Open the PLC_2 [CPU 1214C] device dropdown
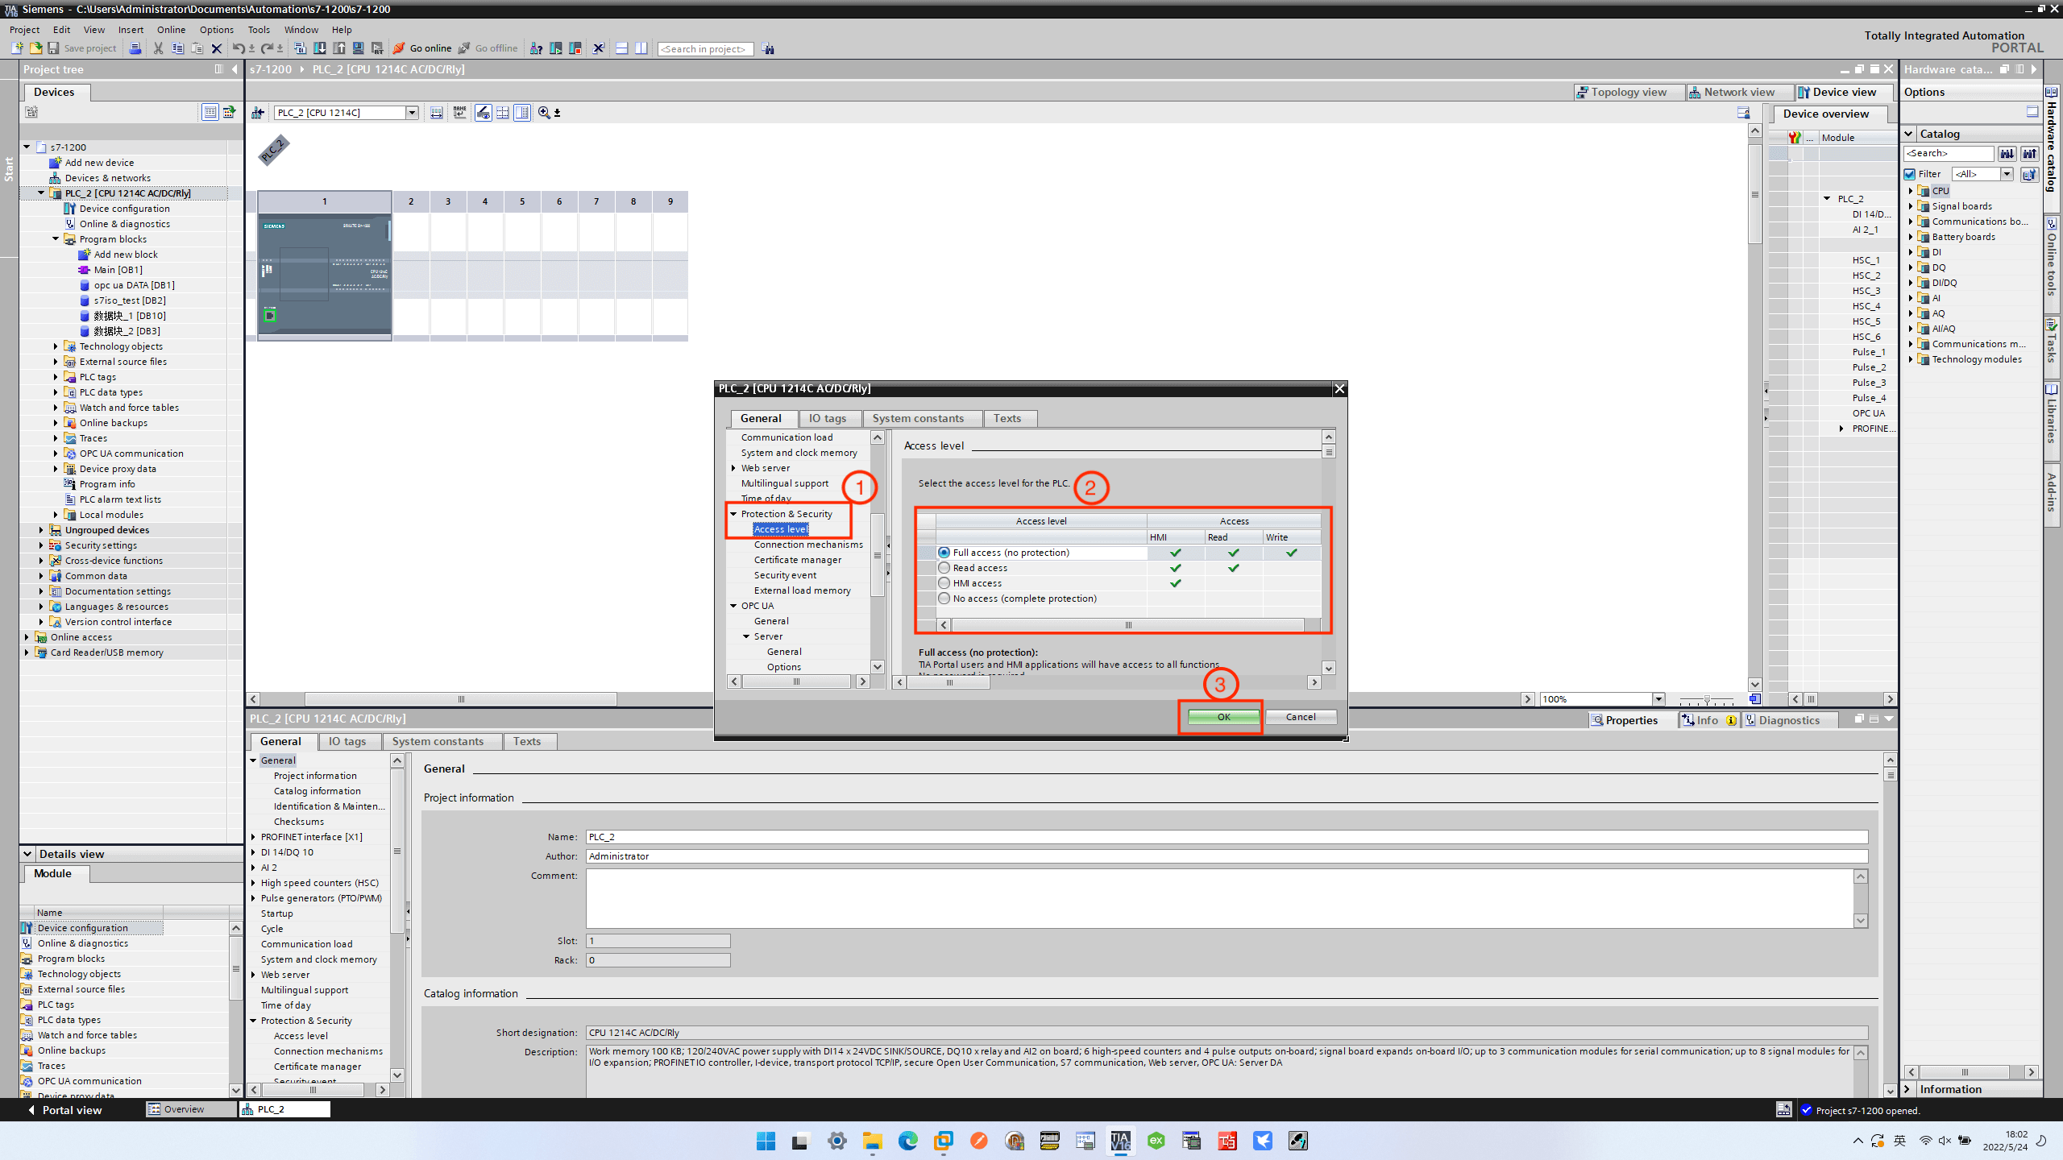Viewport: 2063px width, 1160px height. (x=412, y=112)
